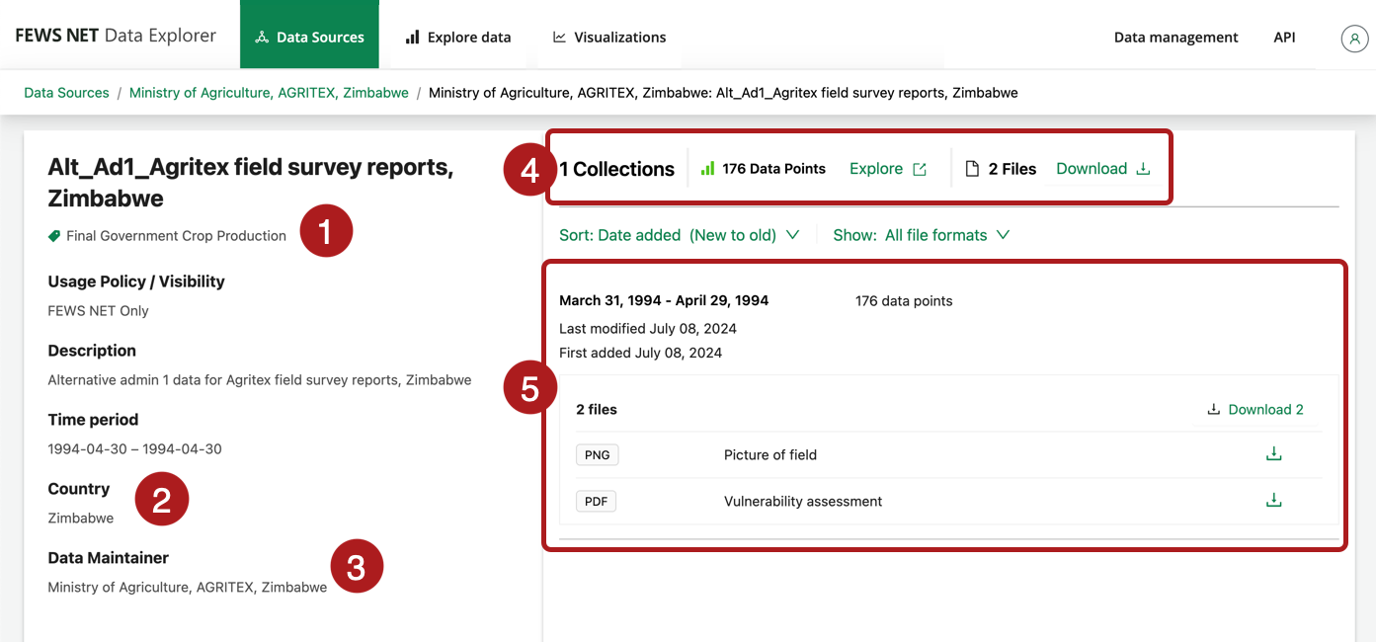1376x642 pixels.
Task: Click the FEWS NET Data Explorer logo
Action: click(116, 36)
